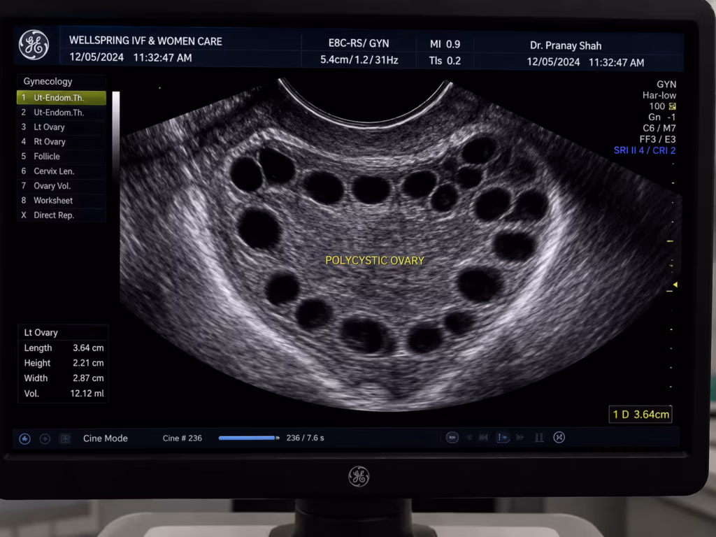Viewport: 716px width, 537px height.
Task: Click the 236 / 7.6 s readout
Action: coord(305,438)
